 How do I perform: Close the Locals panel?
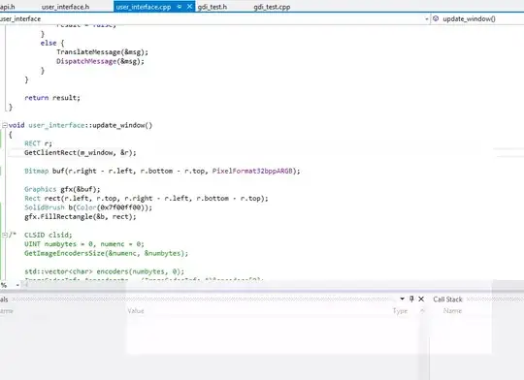point(421,299)
